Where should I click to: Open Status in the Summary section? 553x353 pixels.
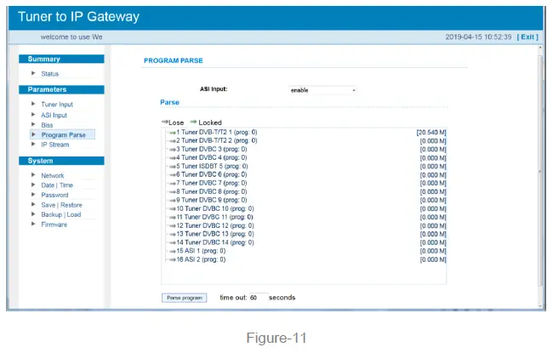point(49,74)
